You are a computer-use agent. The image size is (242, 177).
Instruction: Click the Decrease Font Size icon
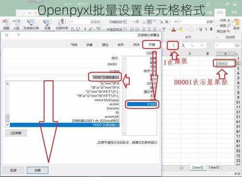(162, 22)
